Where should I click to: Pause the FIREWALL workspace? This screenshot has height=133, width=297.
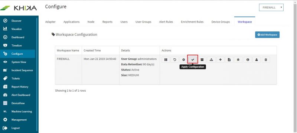(166, 60)
